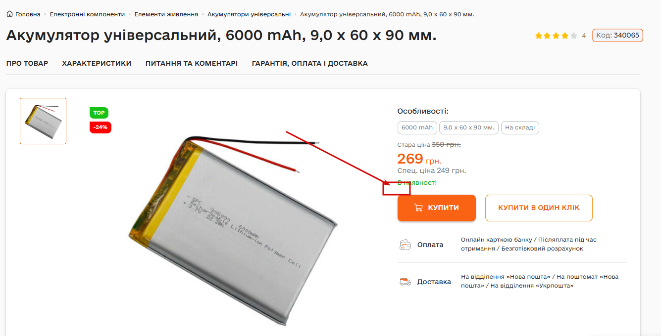
Task: Click the fifth grey rating star
Action: [x=573, y=36]
